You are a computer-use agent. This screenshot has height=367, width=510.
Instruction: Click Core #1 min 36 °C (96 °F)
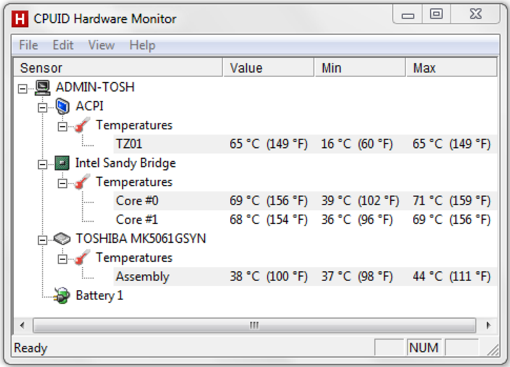click(357, 220)
